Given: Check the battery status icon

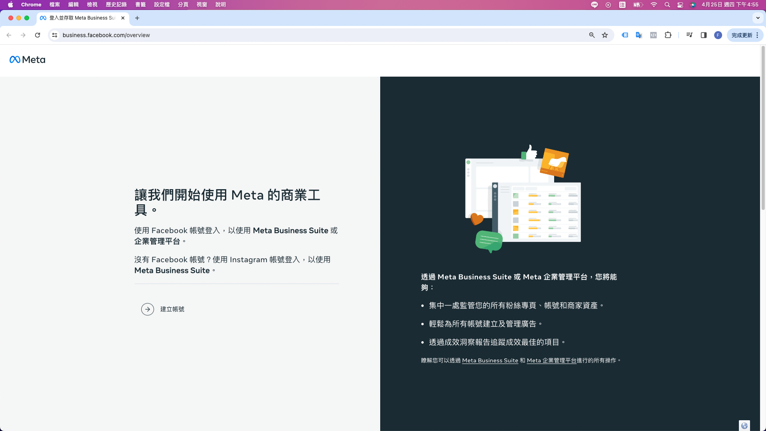Looking at the screenshot, I should tap(638, 5).
